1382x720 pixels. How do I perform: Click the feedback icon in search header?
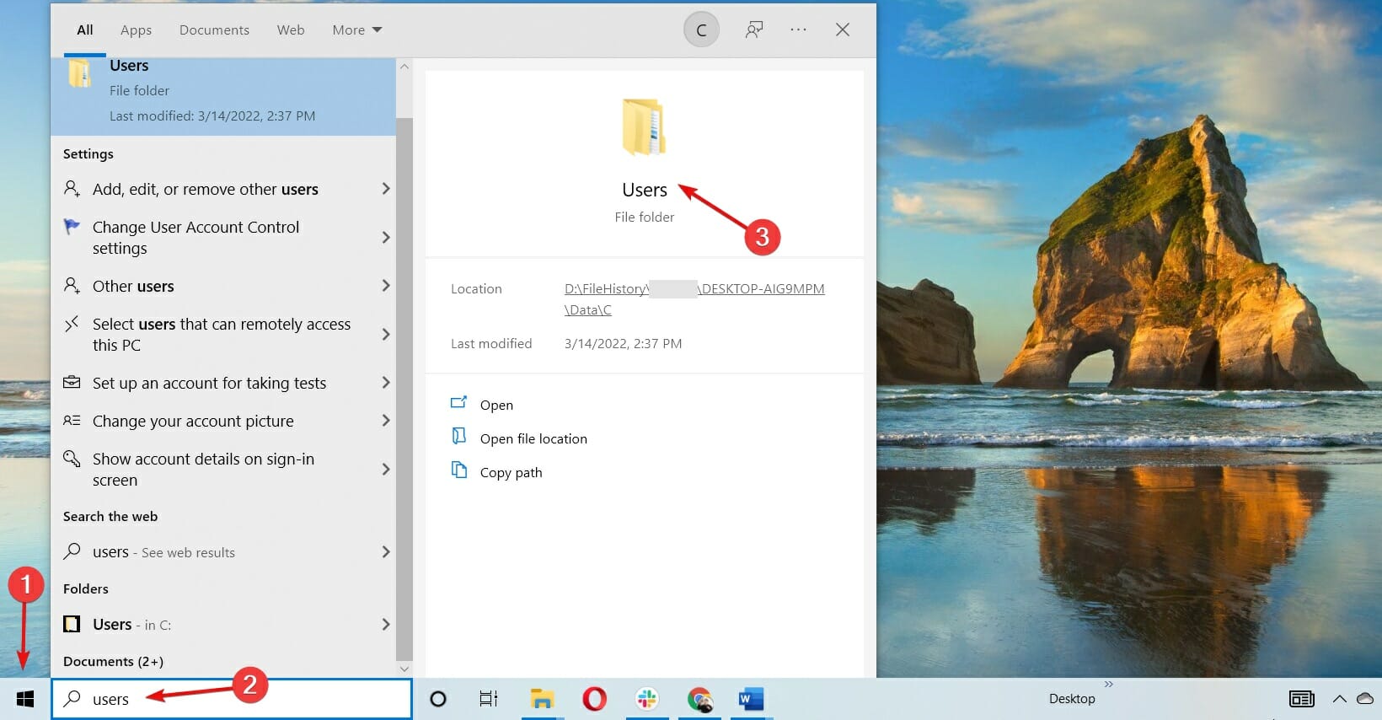point(754,30)
